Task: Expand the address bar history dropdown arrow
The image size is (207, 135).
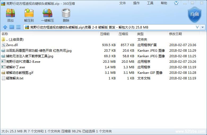Action: pyautogui.click(x=203, y=27)
